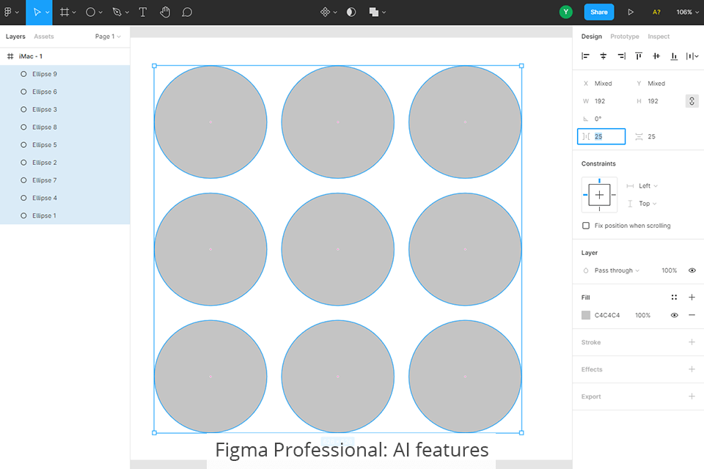Open the Figma main menu icon
Viewport: 704px width, 469px height.
click(7, 12)
